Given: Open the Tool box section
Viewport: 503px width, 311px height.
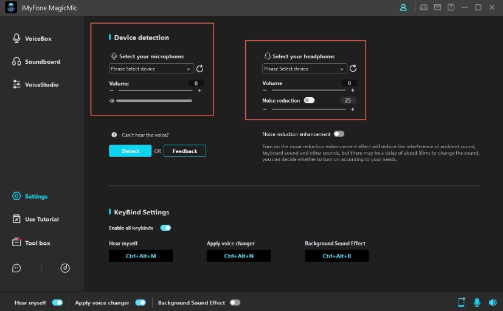Looking at the screenshot, I should pyautogui.click(x=32, y=243).
